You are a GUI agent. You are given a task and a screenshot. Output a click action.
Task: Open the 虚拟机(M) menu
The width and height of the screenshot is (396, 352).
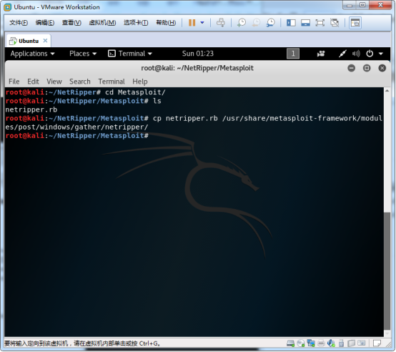pos(102,23)
